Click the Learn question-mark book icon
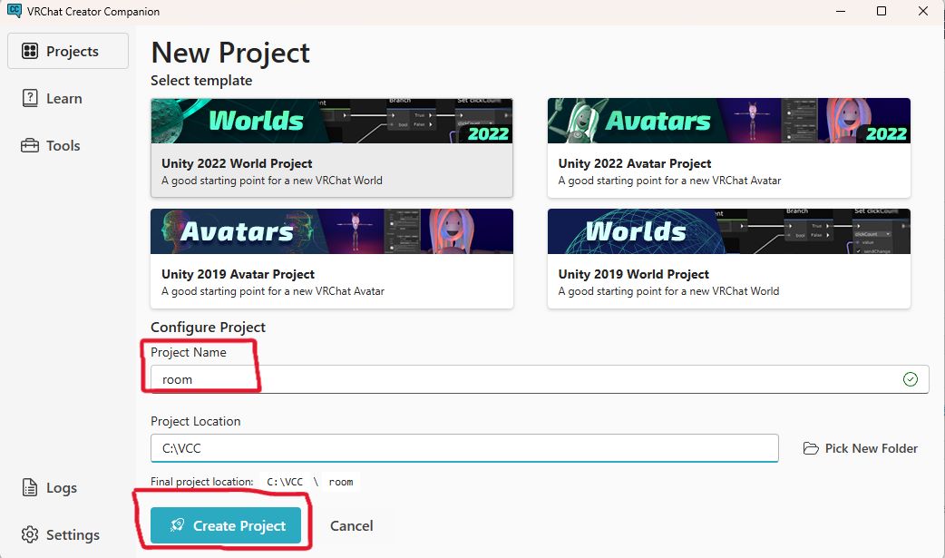 click(30, 98)
